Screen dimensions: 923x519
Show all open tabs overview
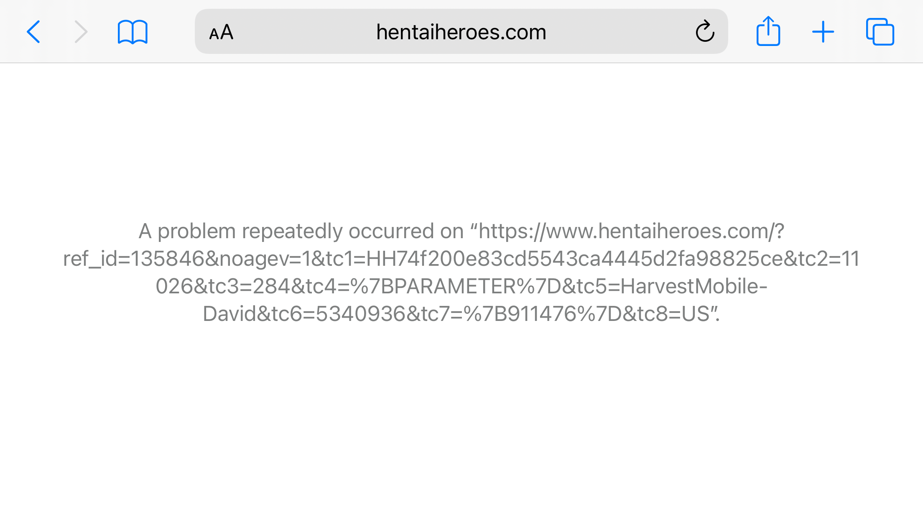coord(880,31)
